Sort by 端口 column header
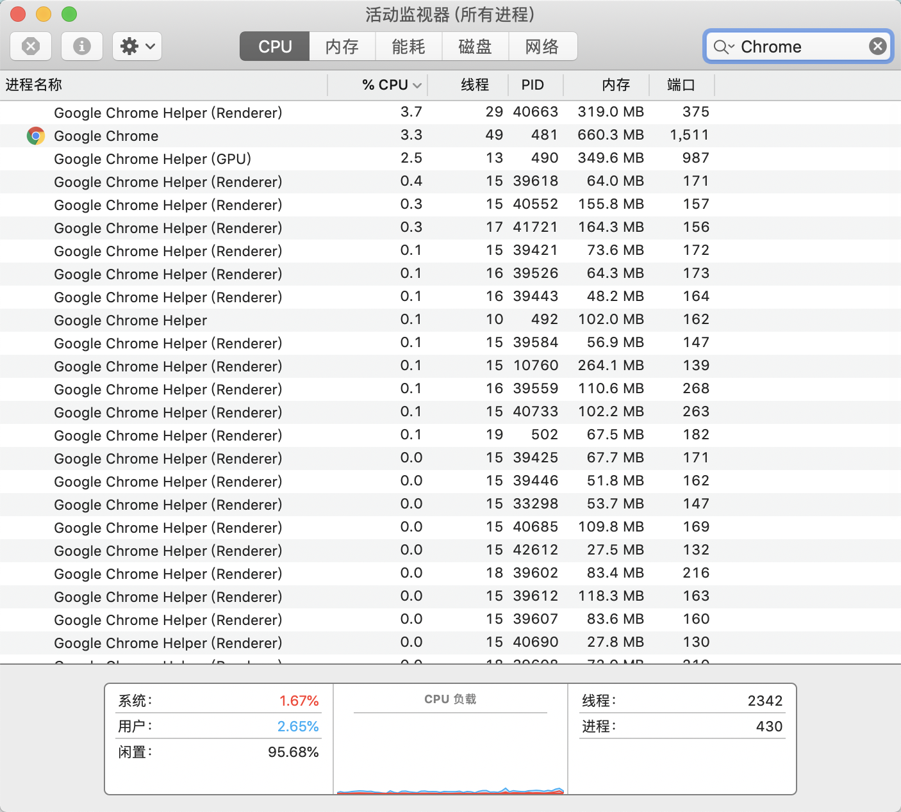The height and width of the screenshot is (812, 901). [682, 85]
